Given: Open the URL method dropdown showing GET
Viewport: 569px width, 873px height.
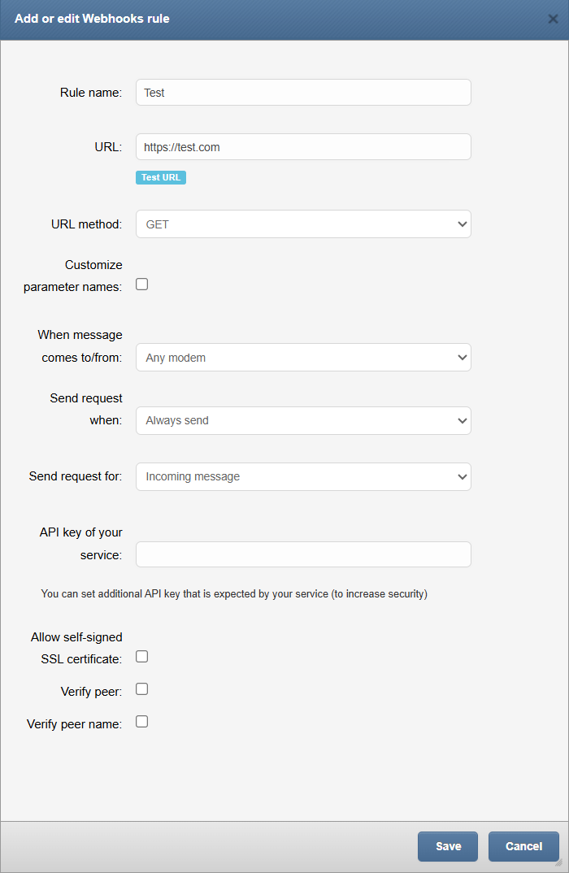Looking at the screenshot, I should coord(302,224).
